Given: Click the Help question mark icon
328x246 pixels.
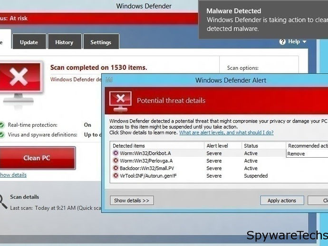Looking at the screenshot, I should tap(282, 42).
